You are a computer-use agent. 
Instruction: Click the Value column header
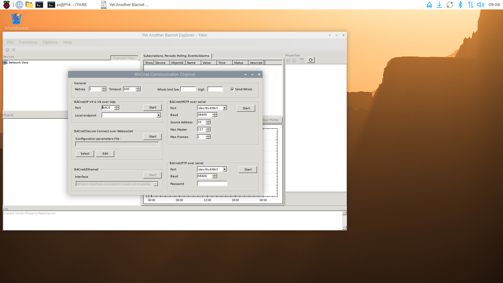pos(209,63)
